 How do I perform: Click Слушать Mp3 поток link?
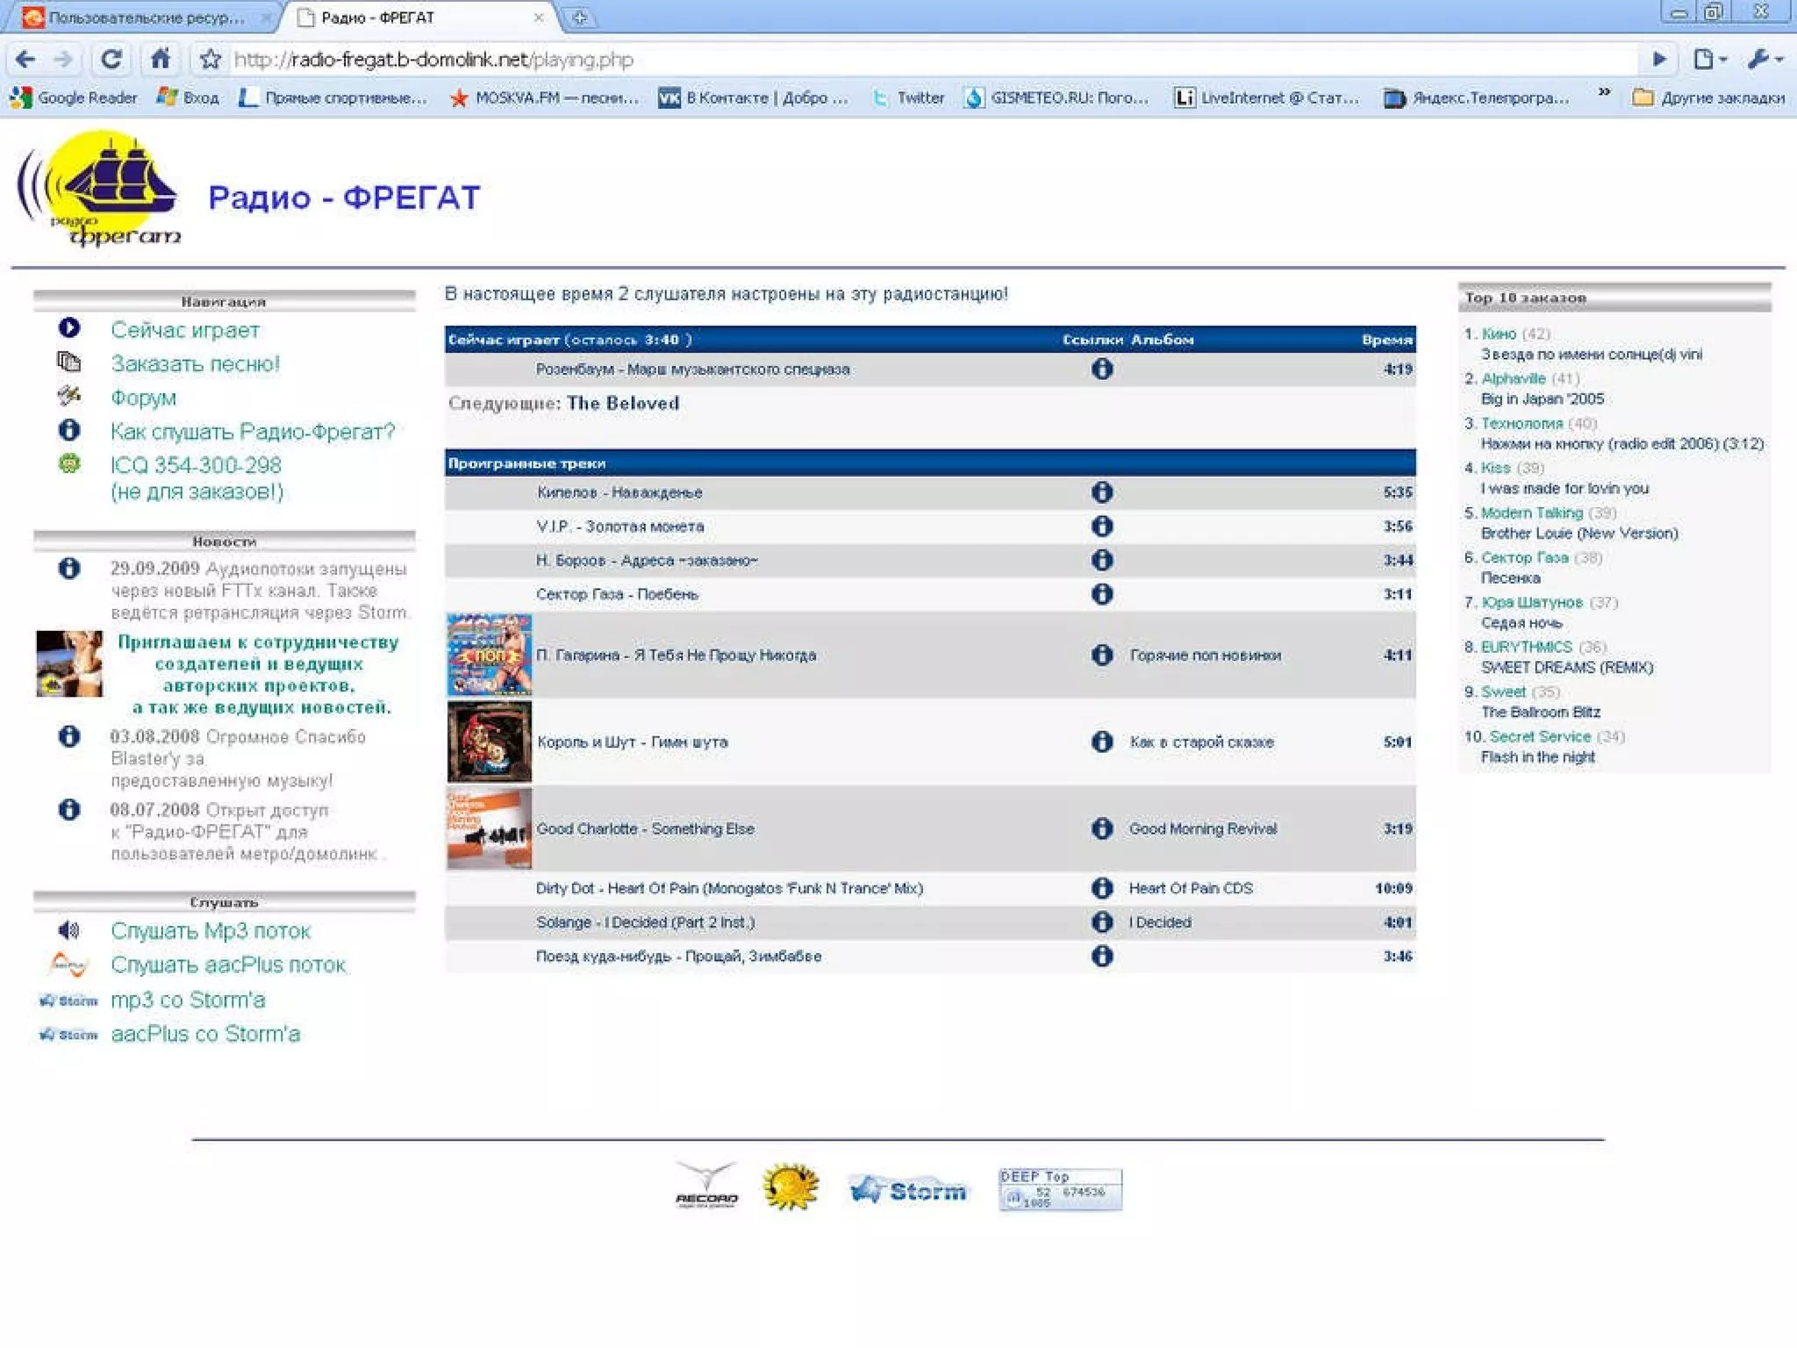211,931
